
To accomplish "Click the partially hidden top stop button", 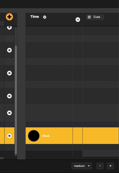I will 9,28.
